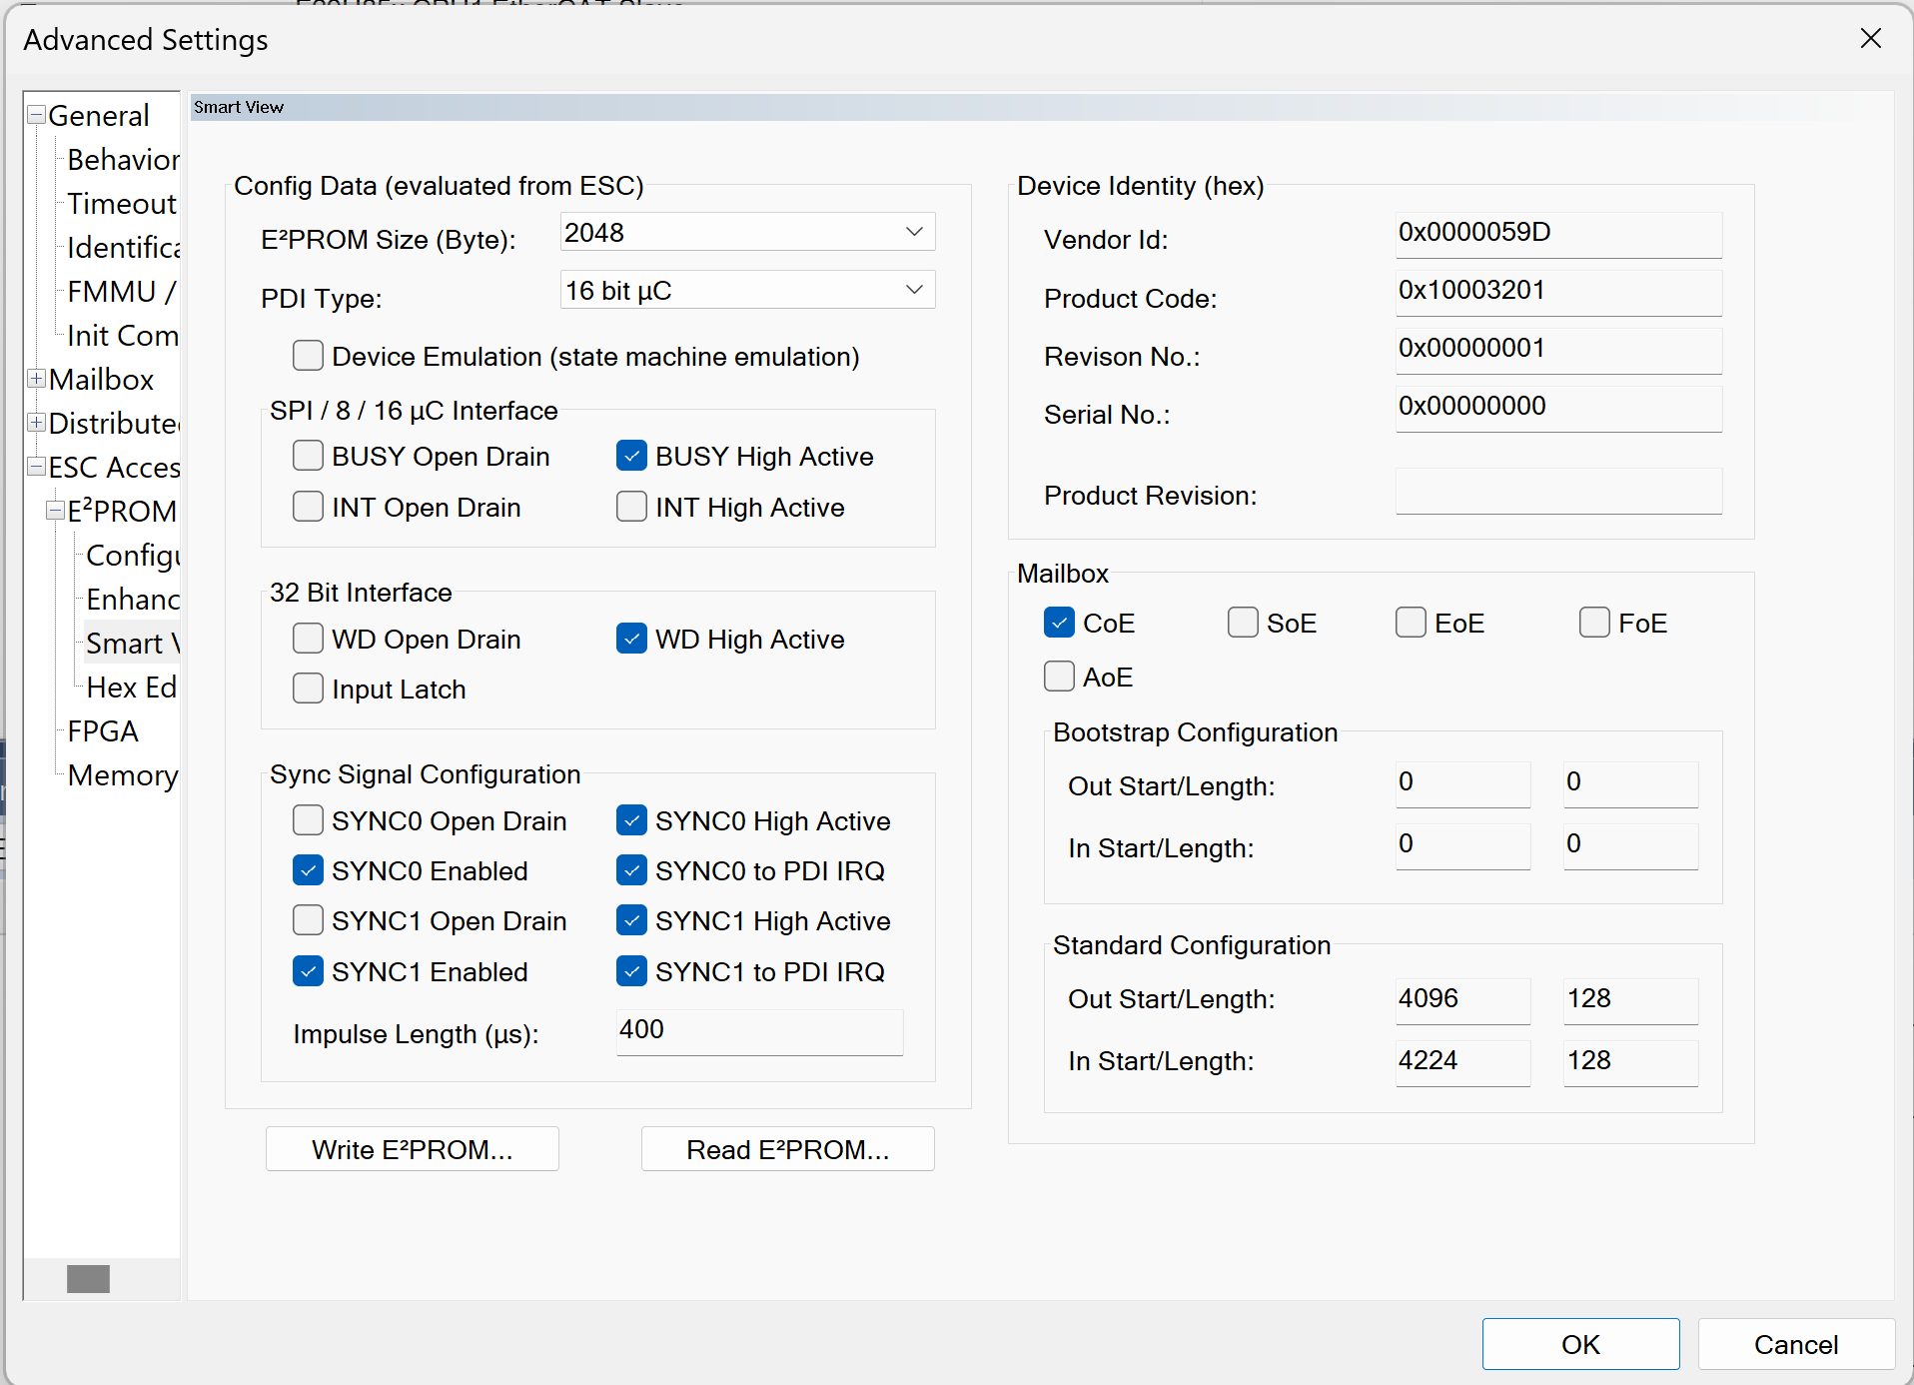Open the E²PROM Size dropdown
This screenshot has width=1914, height=1385.
click(x=913, y=232)
